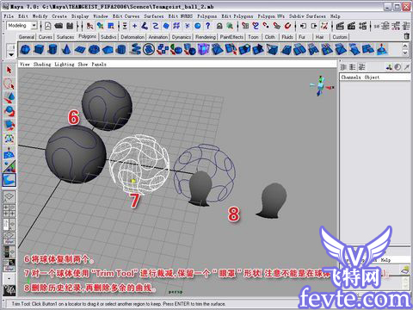Click output operations icon on status line
Image resolution: width=413 pixels, height=310 pixels.
[314, 26]
